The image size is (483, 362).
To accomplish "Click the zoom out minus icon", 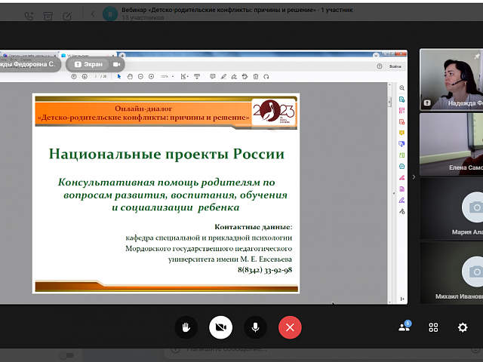I will [x=141, y=76].
